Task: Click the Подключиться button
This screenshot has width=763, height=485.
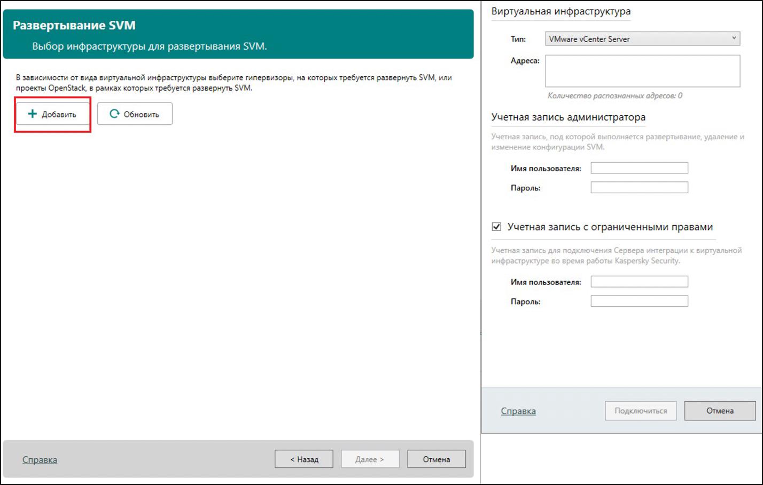Action: click(x=641, y=411)
